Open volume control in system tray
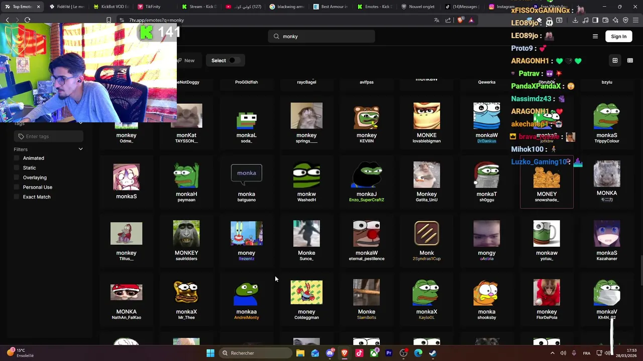 [x=563, y=353]
